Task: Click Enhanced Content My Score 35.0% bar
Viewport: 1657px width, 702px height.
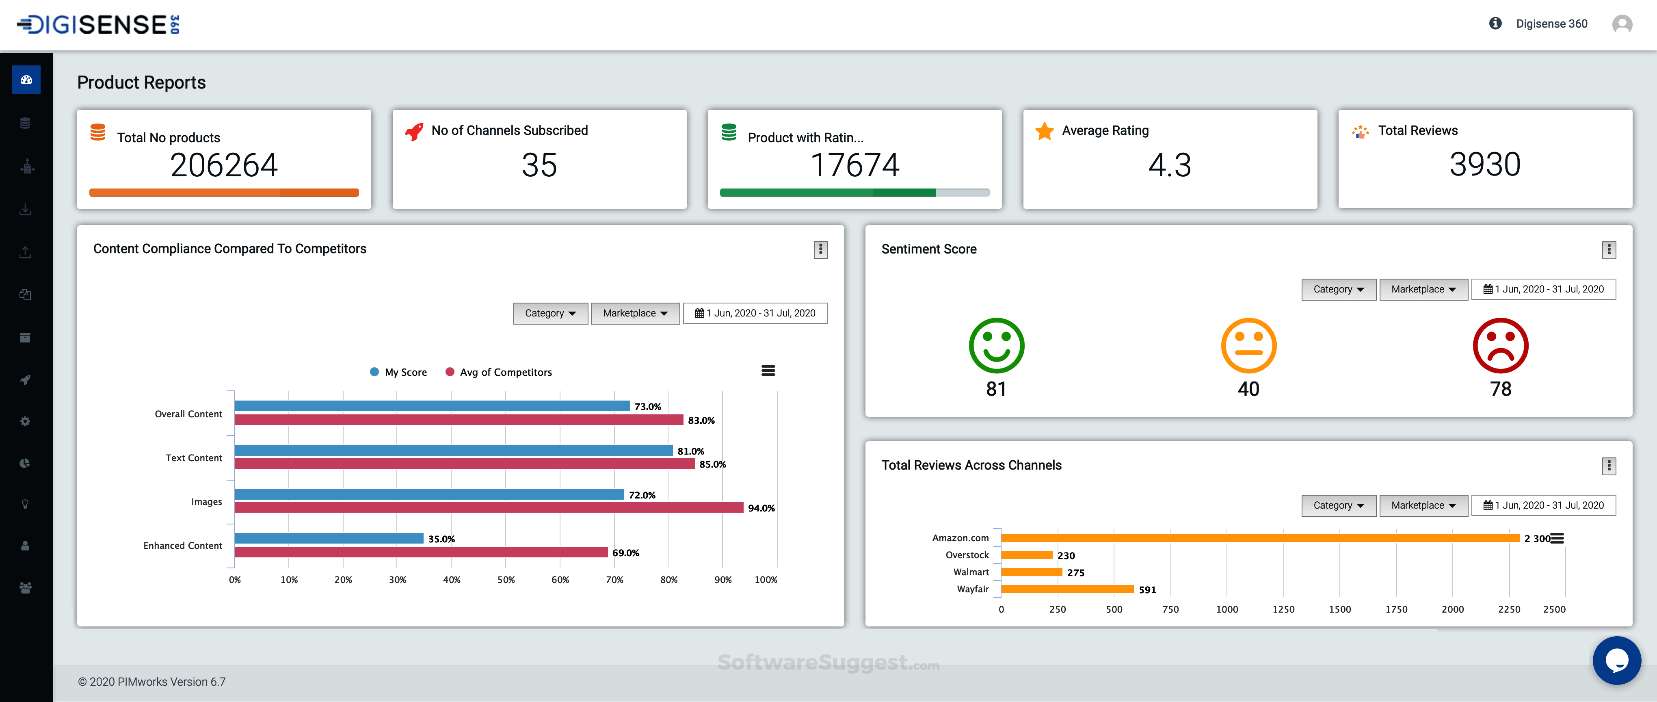Action: (329, 539)
